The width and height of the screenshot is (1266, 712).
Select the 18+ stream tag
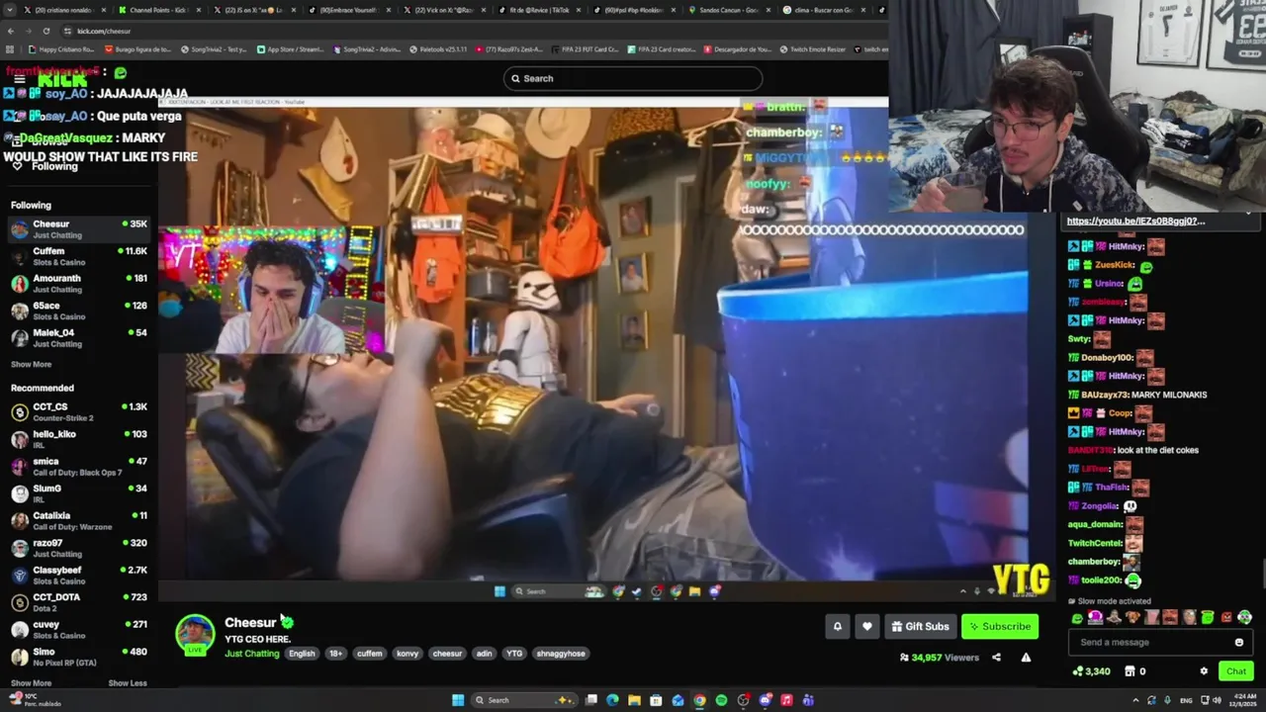click(335, 654)
